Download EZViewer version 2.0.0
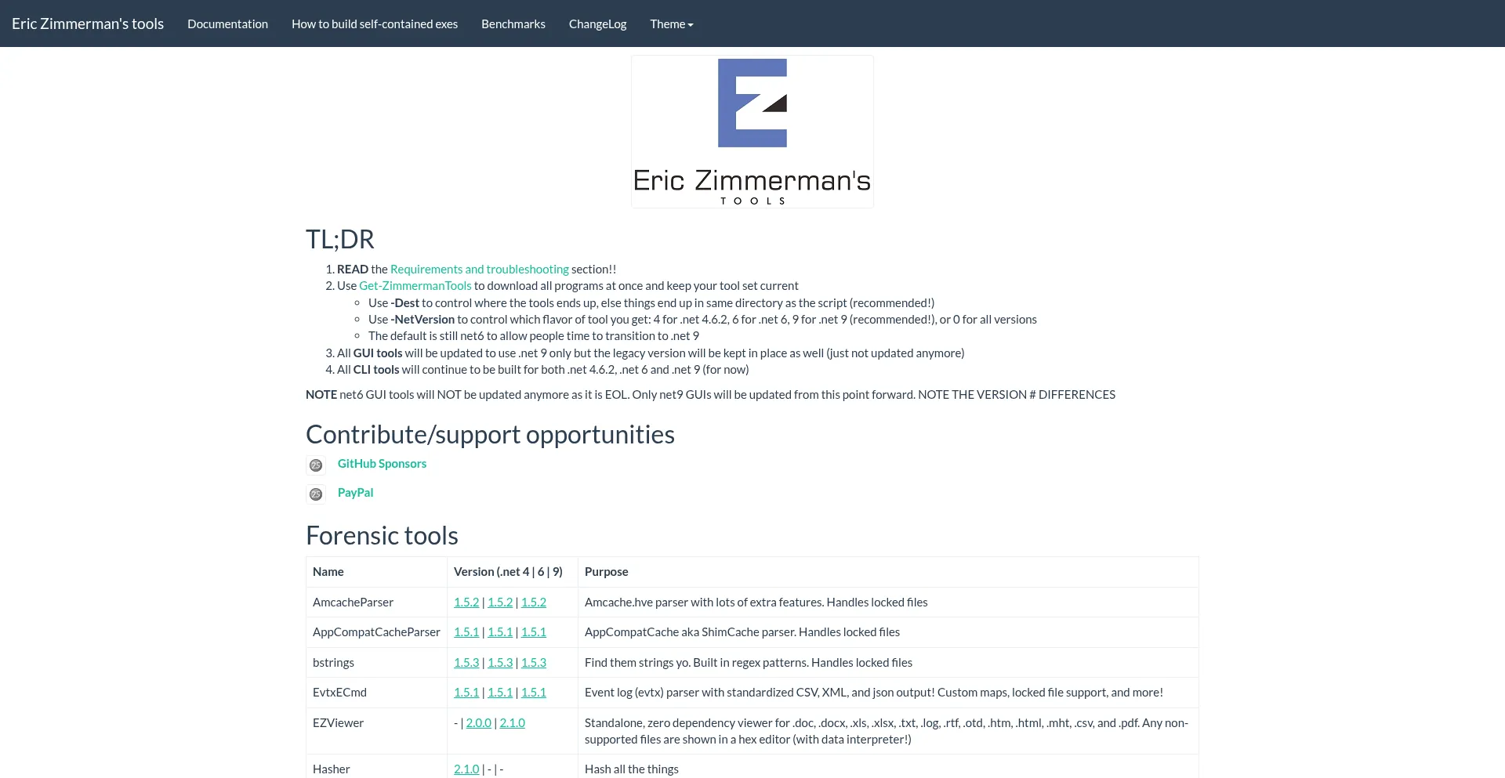 point(478,723)
